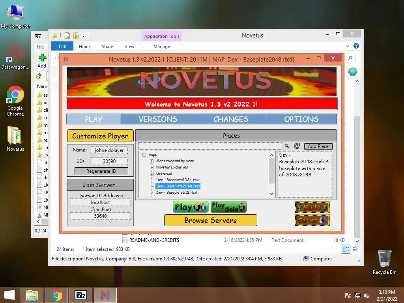Click the Build button
The width and height of the screenshot is (404, 303).
(x=312, y=207)
